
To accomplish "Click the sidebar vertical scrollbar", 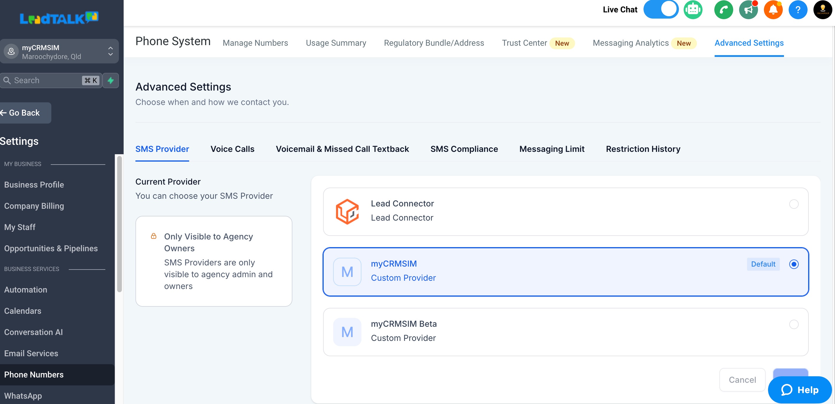I will pos(119,224).
